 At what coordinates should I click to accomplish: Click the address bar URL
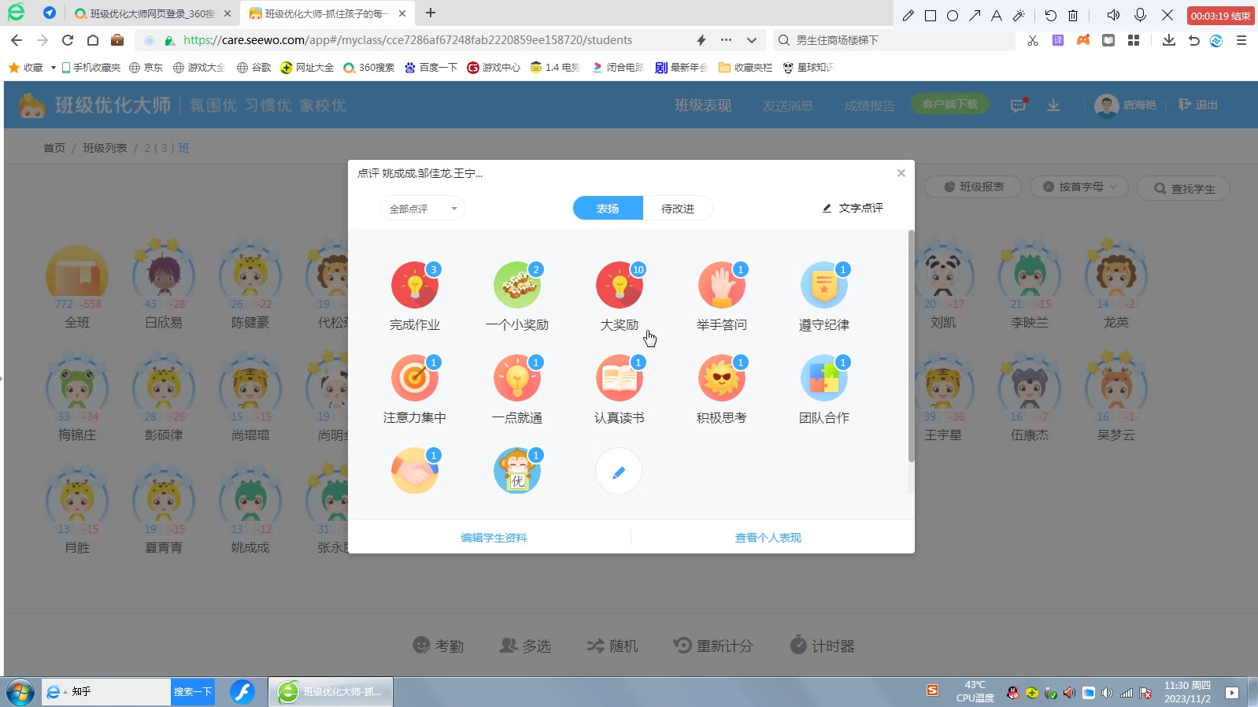click(408, 40)
